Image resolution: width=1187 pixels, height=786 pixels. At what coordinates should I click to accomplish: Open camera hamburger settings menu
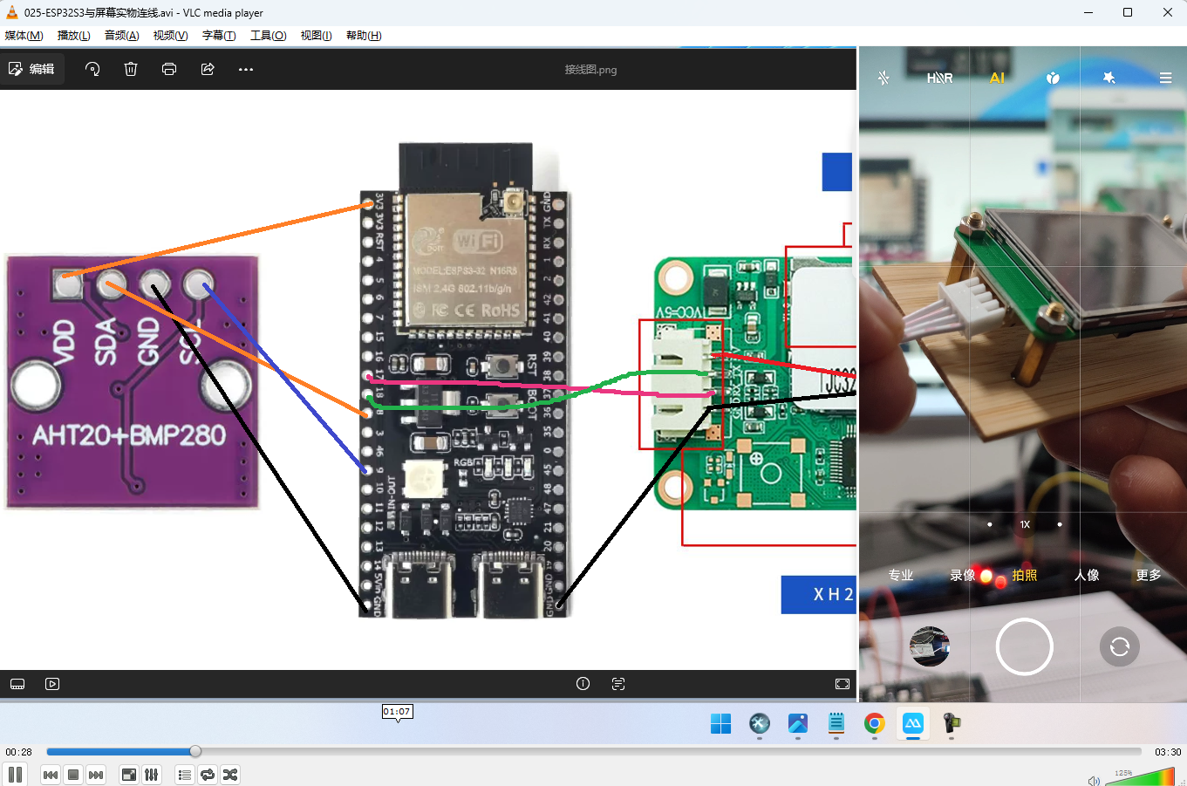point(1165,78)
